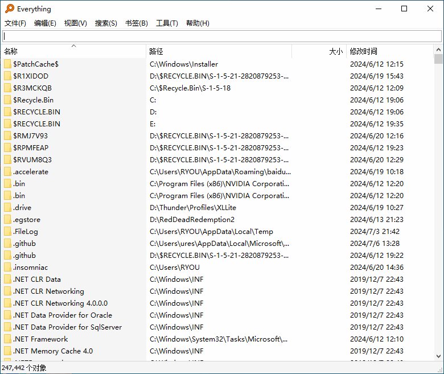444x374 pixels.
Task: Open the 文件(F) menu
Action: point(15,23)
